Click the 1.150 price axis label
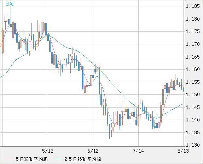This screenshot has width=203, height=164. click(193, 94)
